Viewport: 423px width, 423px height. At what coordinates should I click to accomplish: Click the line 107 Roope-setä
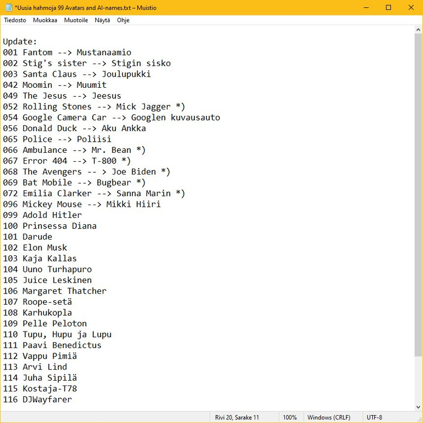tap(37, 302)
